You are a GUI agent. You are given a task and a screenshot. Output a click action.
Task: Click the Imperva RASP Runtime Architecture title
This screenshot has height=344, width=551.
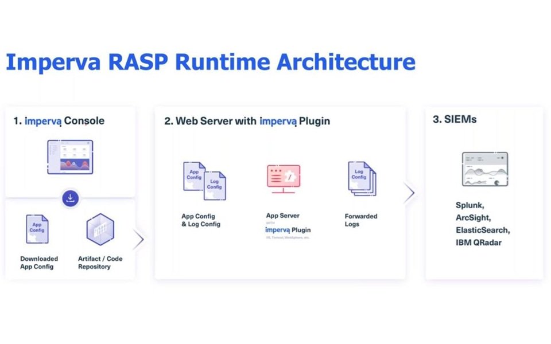click(210, 62)
